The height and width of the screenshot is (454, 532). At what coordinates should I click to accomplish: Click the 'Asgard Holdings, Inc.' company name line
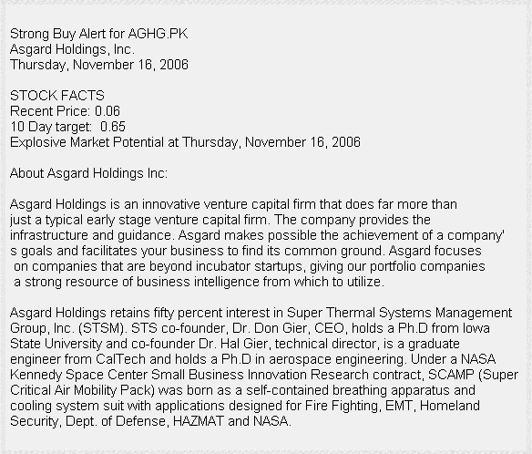coord(72,49)
